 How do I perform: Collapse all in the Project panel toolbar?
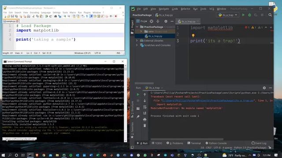158,22
